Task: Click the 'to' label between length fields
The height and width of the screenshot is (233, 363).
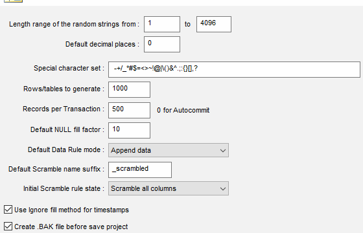Action: pos(187,24)
